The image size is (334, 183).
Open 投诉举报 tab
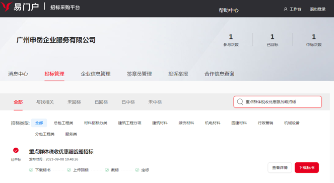click(x=178, y=74)
